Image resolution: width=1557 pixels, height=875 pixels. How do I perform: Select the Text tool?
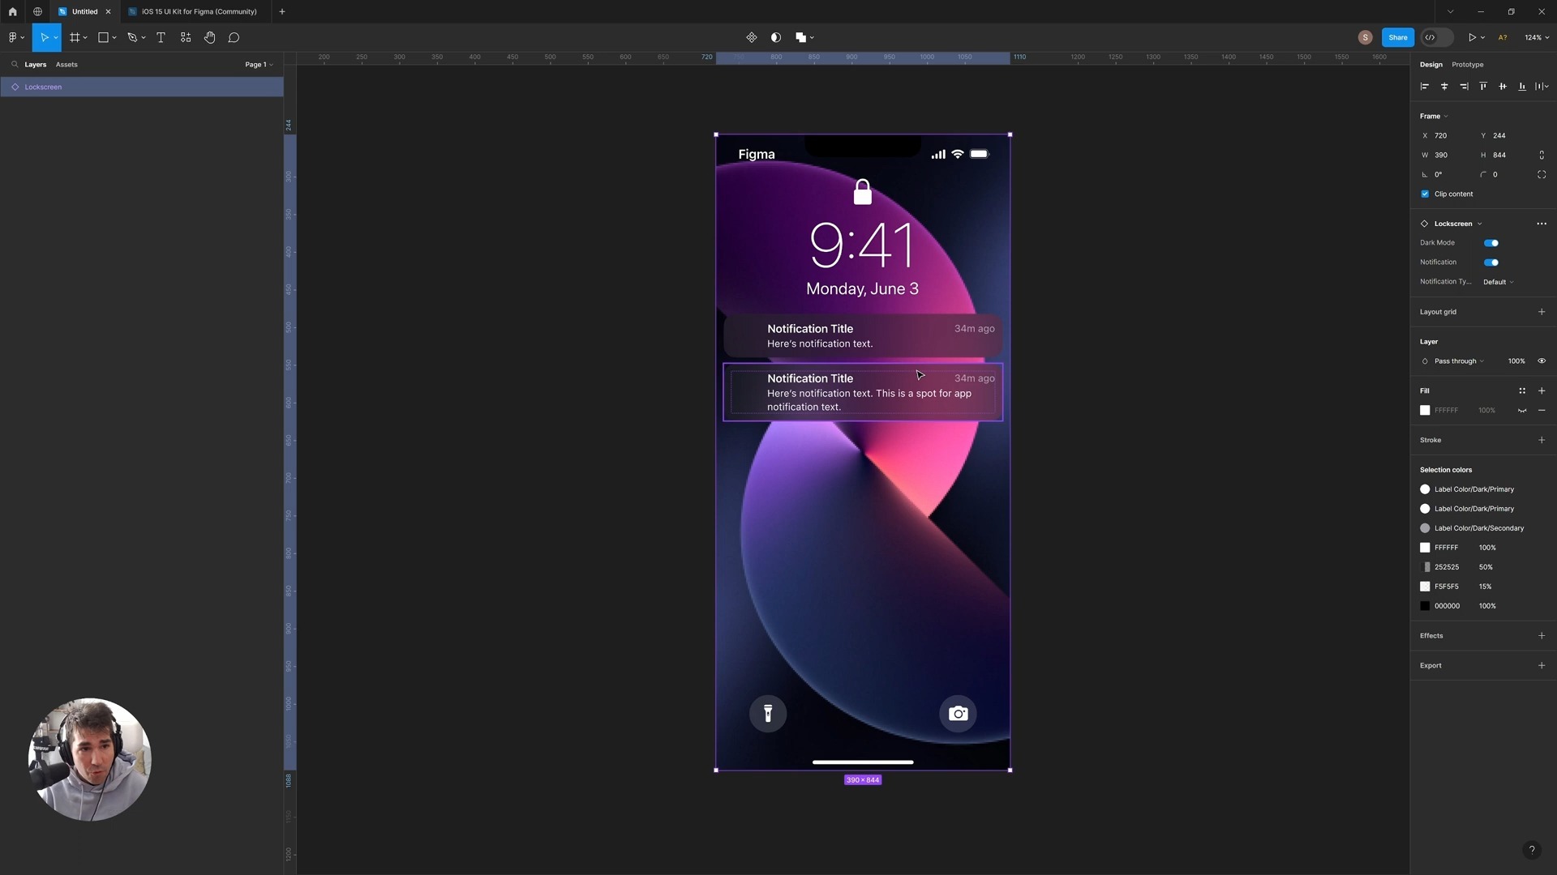pyautogui.click(x=161, y=37)
